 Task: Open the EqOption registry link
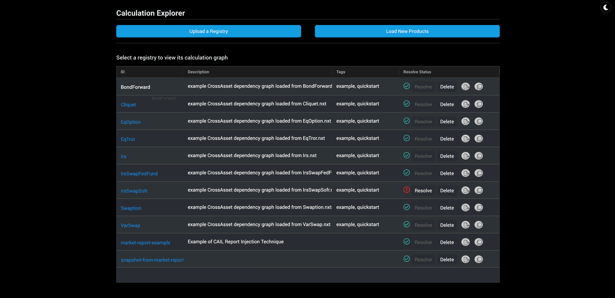point(130,122)
